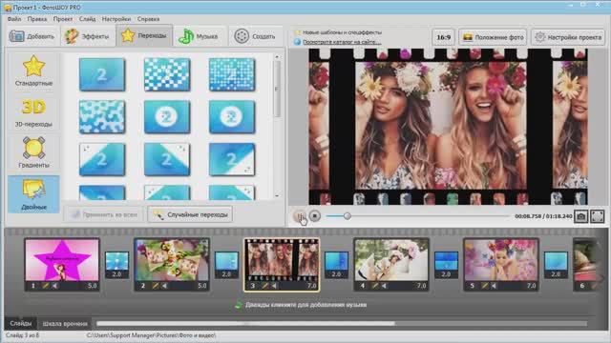The image size is (611, 343).
Task: Switch to the Создать tab
Action: (255, 36)
